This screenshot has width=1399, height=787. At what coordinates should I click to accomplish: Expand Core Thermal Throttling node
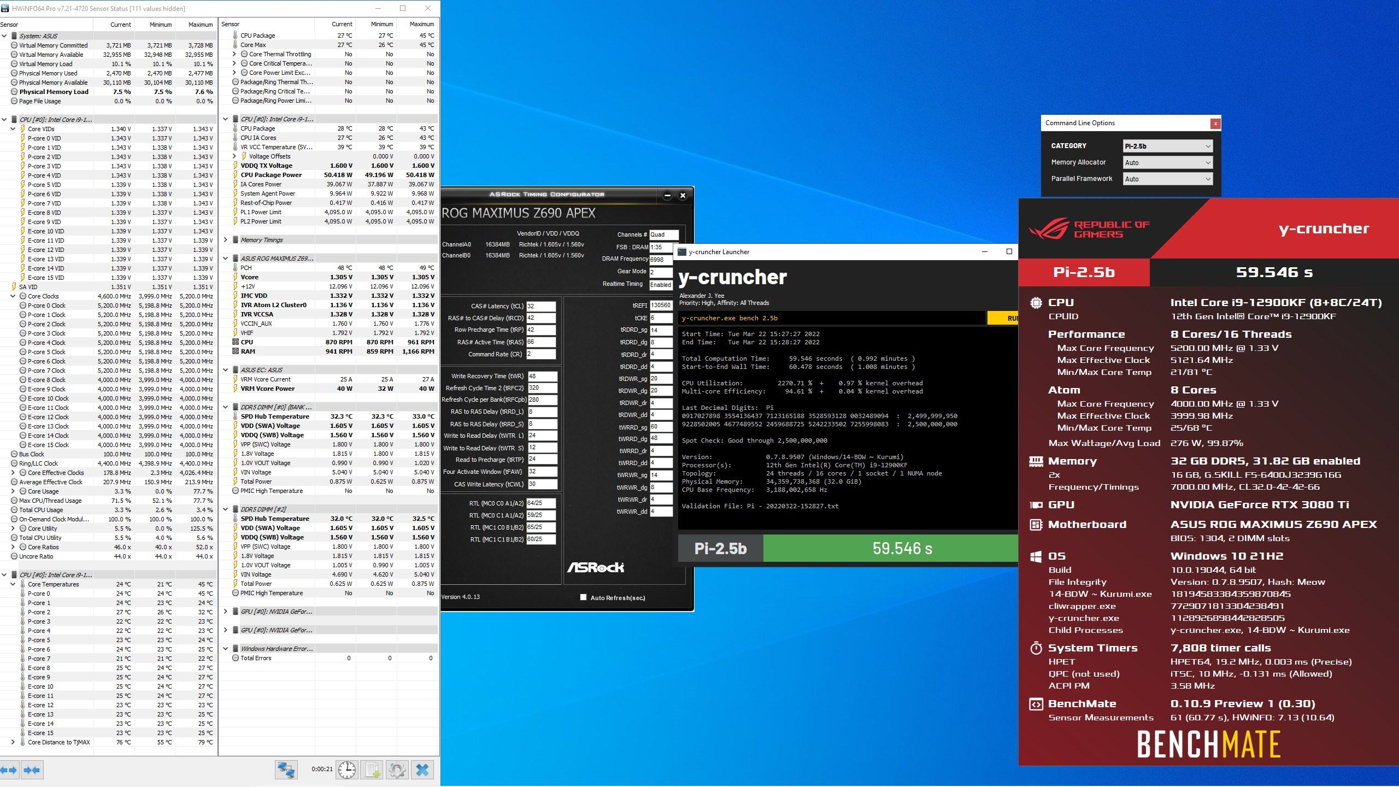(234, 54)
